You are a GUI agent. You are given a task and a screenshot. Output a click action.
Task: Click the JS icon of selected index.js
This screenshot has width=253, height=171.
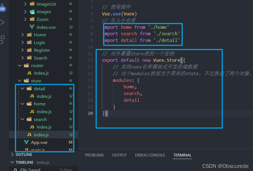[x=29, y=135]
